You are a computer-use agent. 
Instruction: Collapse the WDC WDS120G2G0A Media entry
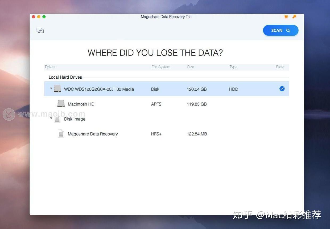click(51, 89)
